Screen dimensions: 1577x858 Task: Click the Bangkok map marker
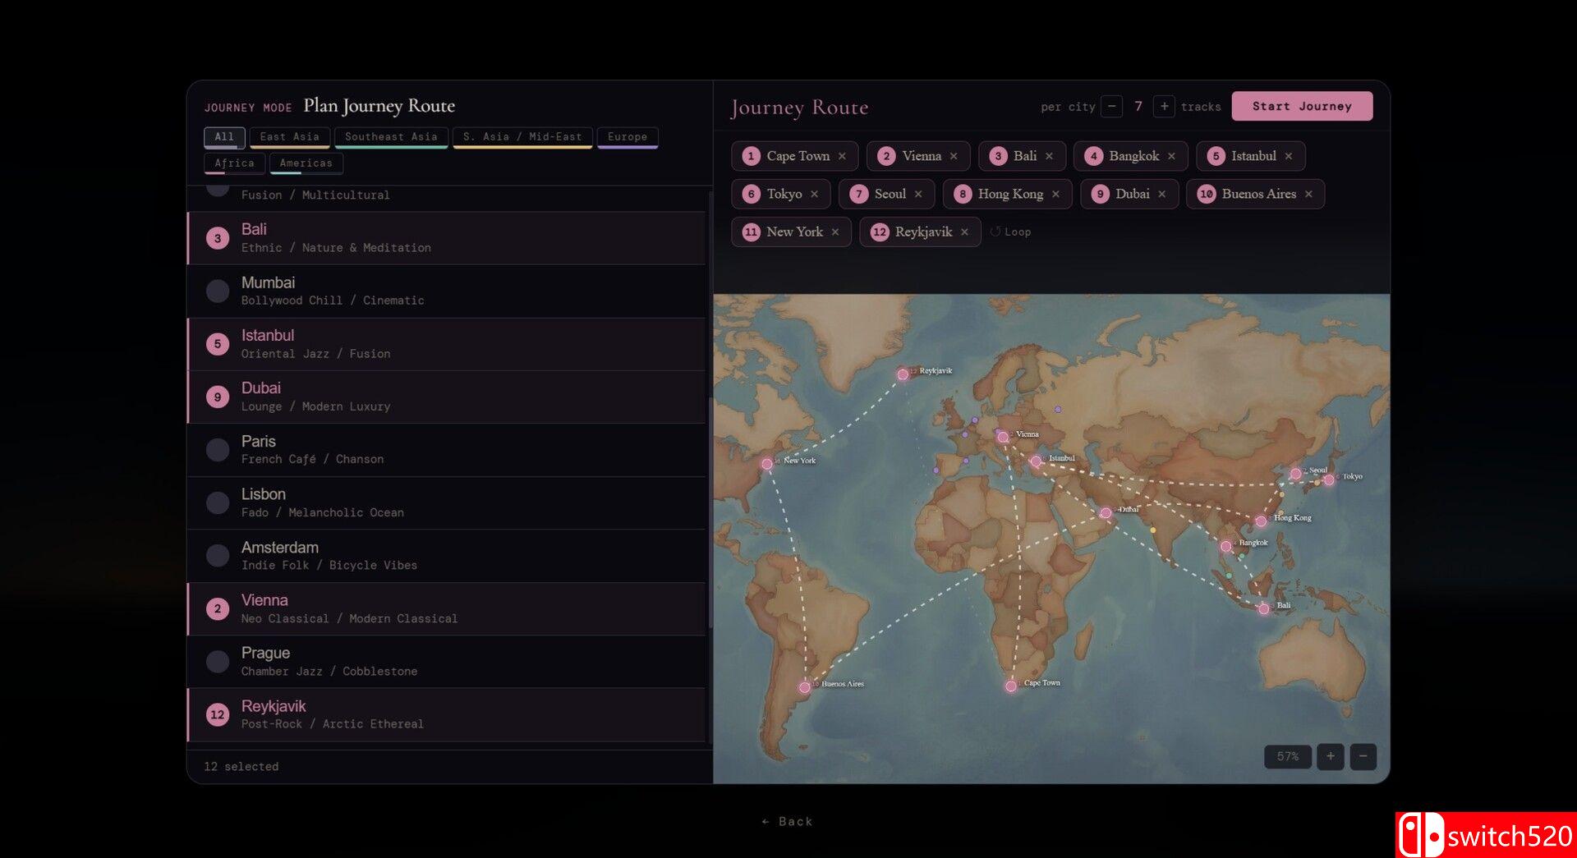coord(1225,546)
